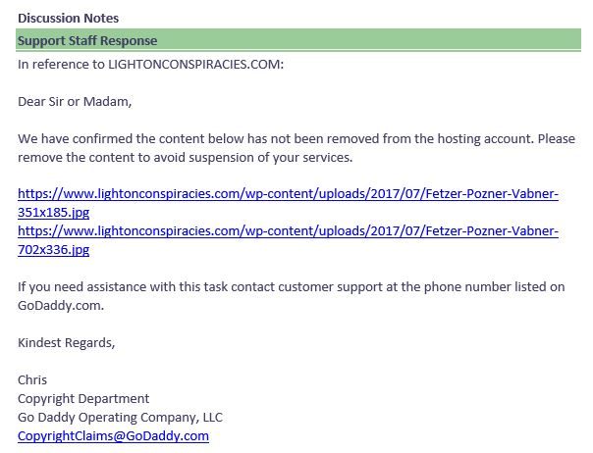Click the 'Copyright Department' signature line
This screenshot has height=453, width=593.
83,398
